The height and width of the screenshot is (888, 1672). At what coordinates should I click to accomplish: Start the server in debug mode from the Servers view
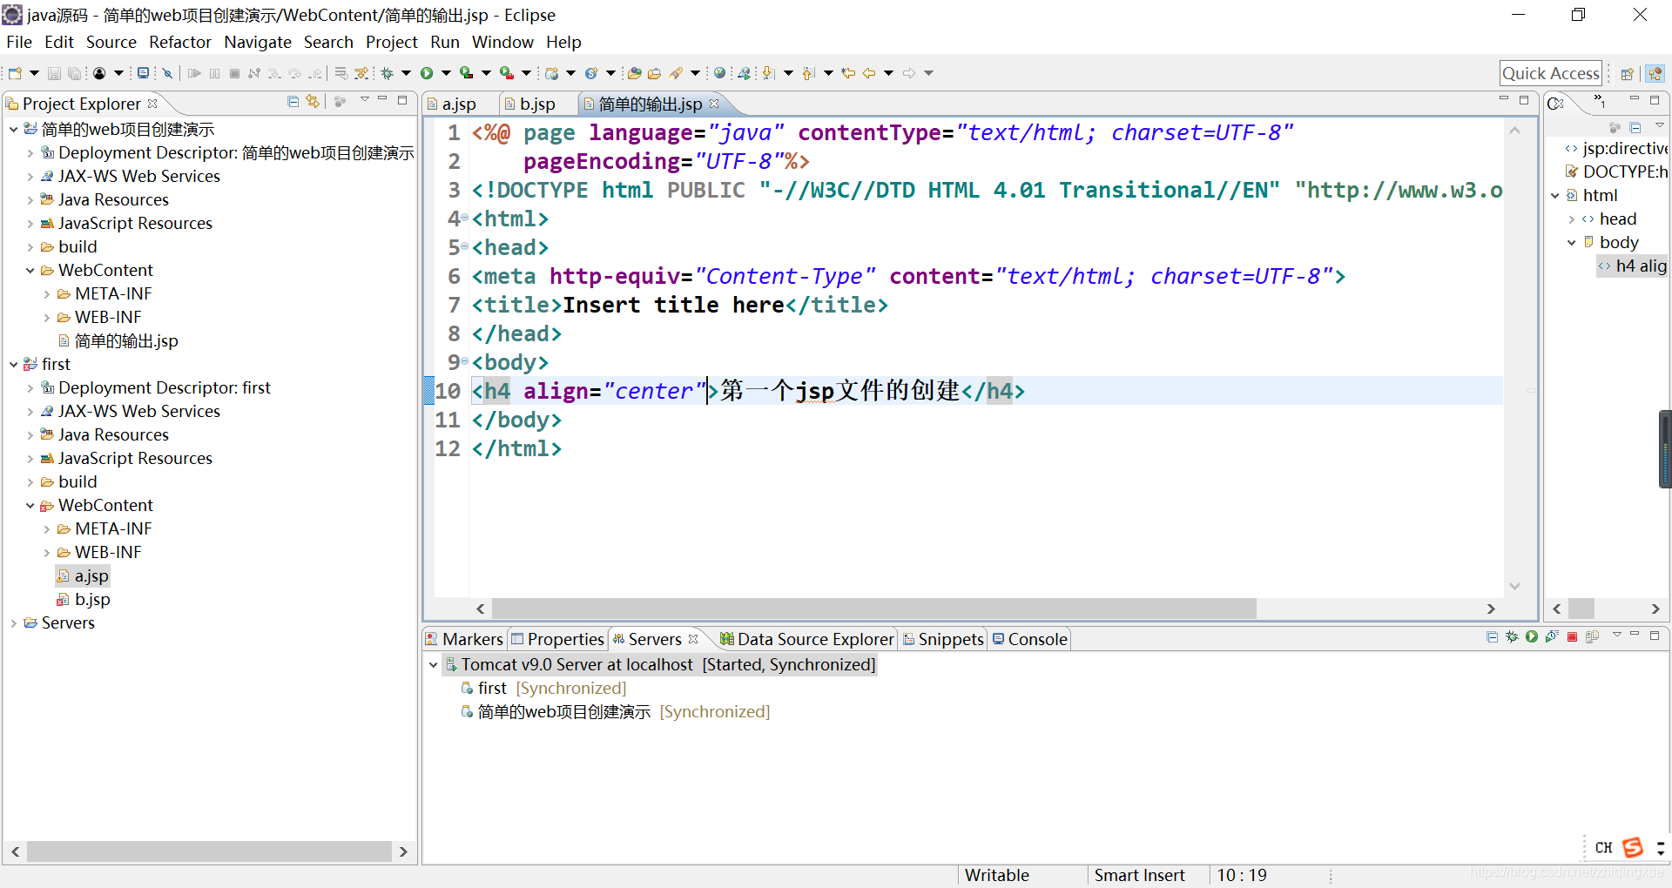[x=1512, y=637]
